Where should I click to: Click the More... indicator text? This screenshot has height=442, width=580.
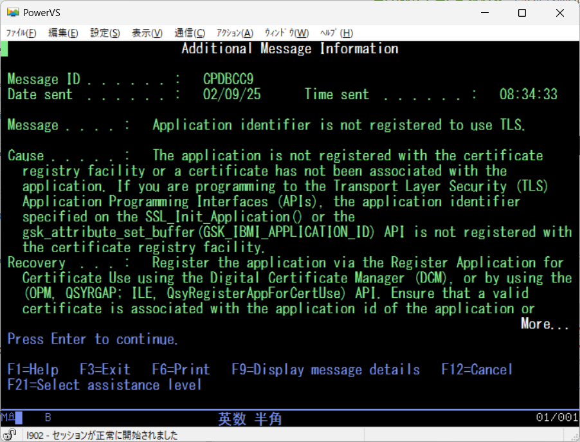coord(545,324)
